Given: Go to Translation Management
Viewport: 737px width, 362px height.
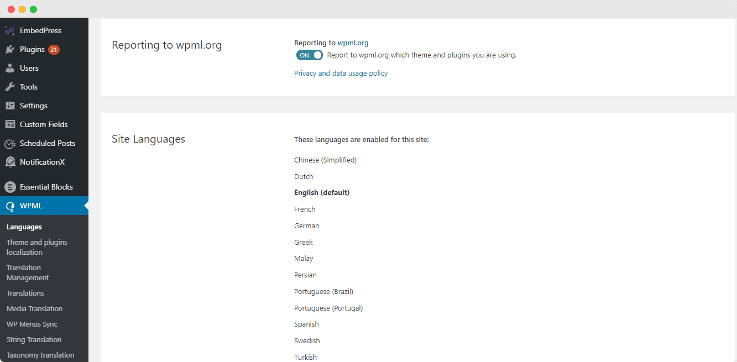Looking at the screenshot, I should tap(28, 272).
